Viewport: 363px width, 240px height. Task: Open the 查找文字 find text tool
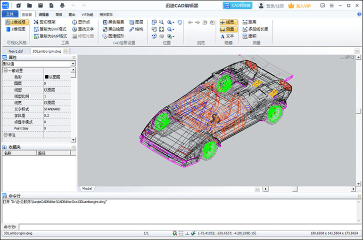tap(83, 29)
